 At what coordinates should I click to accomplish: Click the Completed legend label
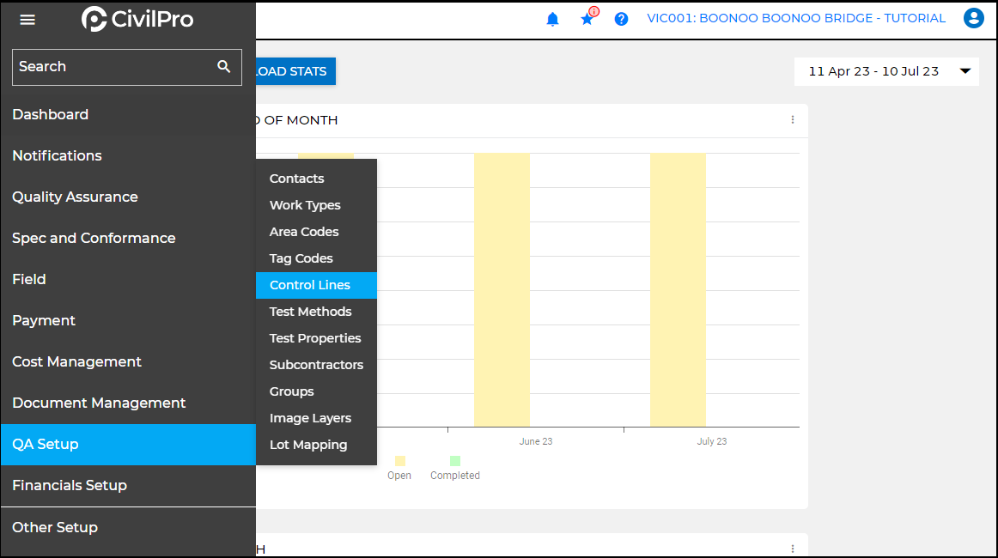[455, 476]
